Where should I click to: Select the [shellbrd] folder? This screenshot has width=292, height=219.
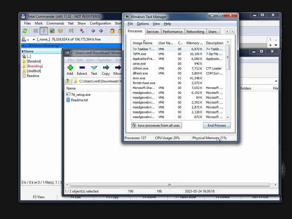pyautogui.click(x=34, y=71)
